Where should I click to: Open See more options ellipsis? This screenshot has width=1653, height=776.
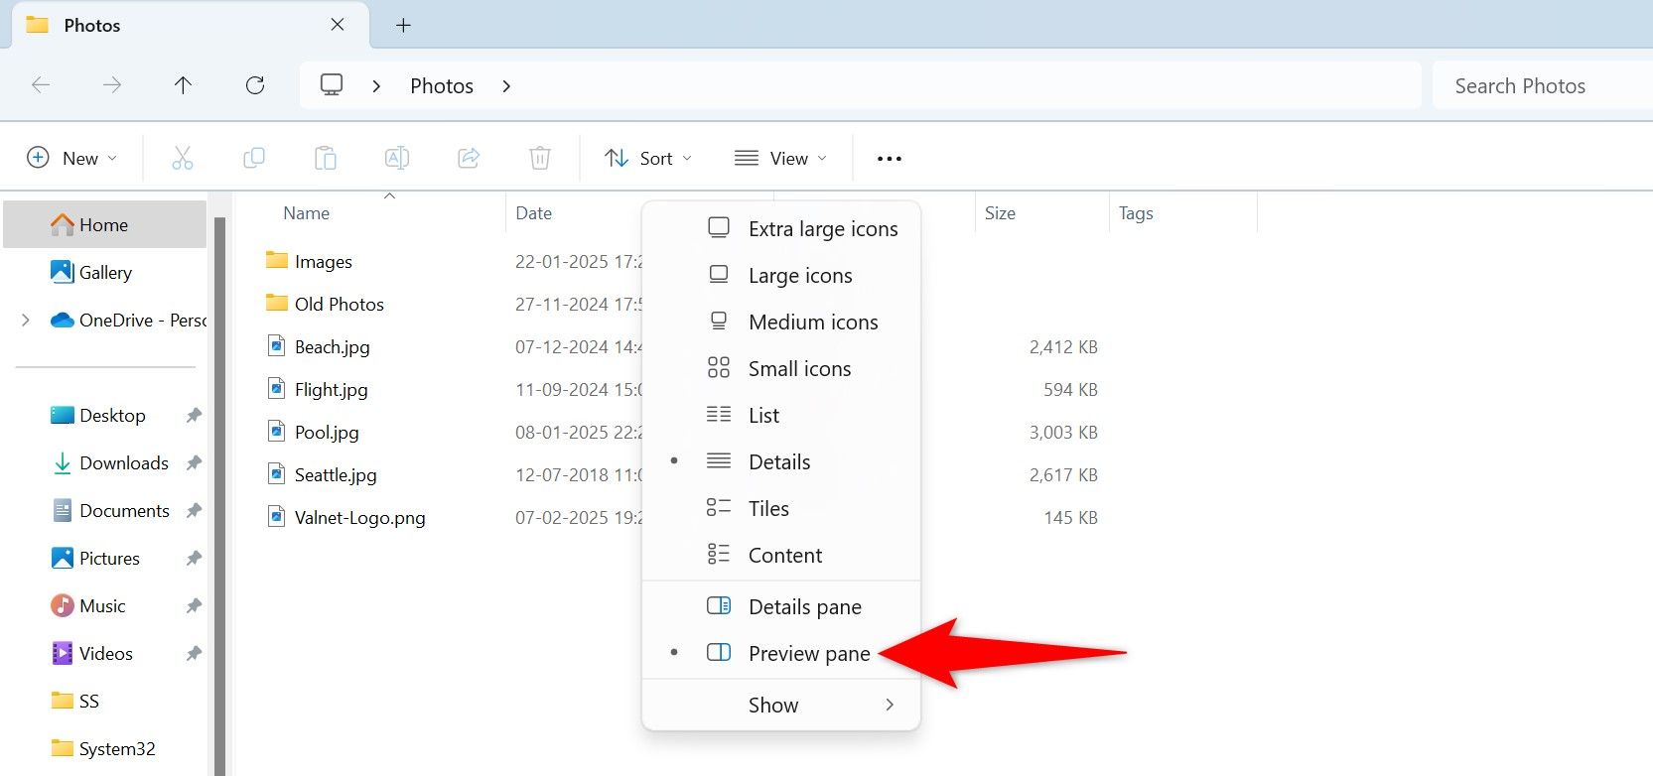(890, 158)
